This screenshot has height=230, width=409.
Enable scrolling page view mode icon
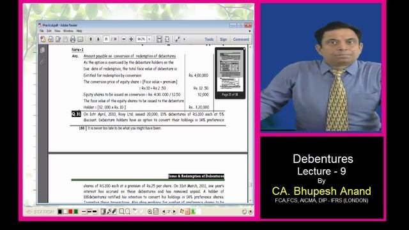point(159,39)
